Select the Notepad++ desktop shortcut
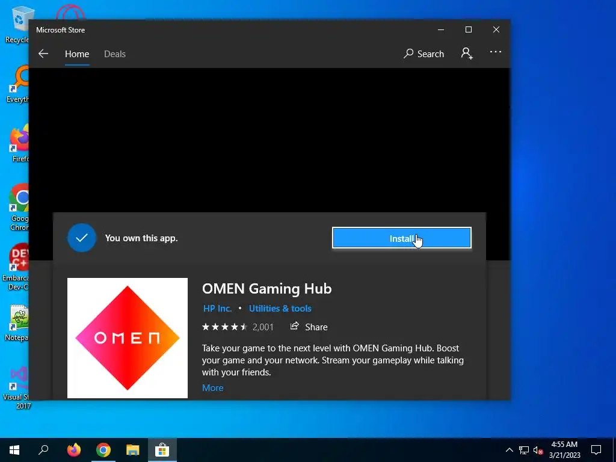Screen dimensions: 616x462 [x=16, y=323]
